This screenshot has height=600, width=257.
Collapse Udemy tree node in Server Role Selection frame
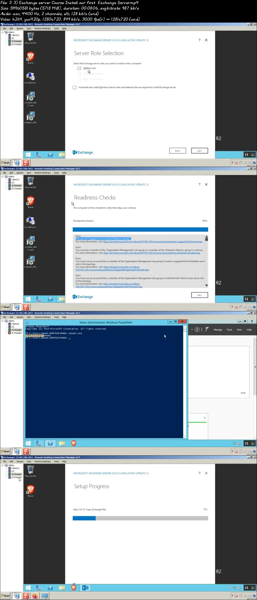pos(3,32)
